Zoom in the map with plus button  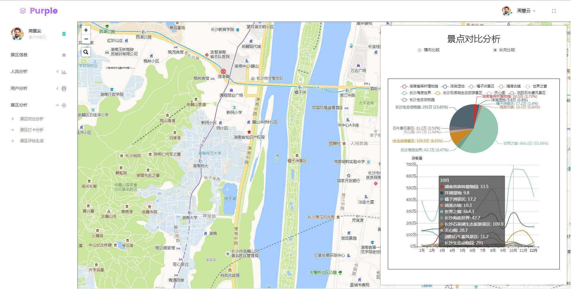(86, 30)
